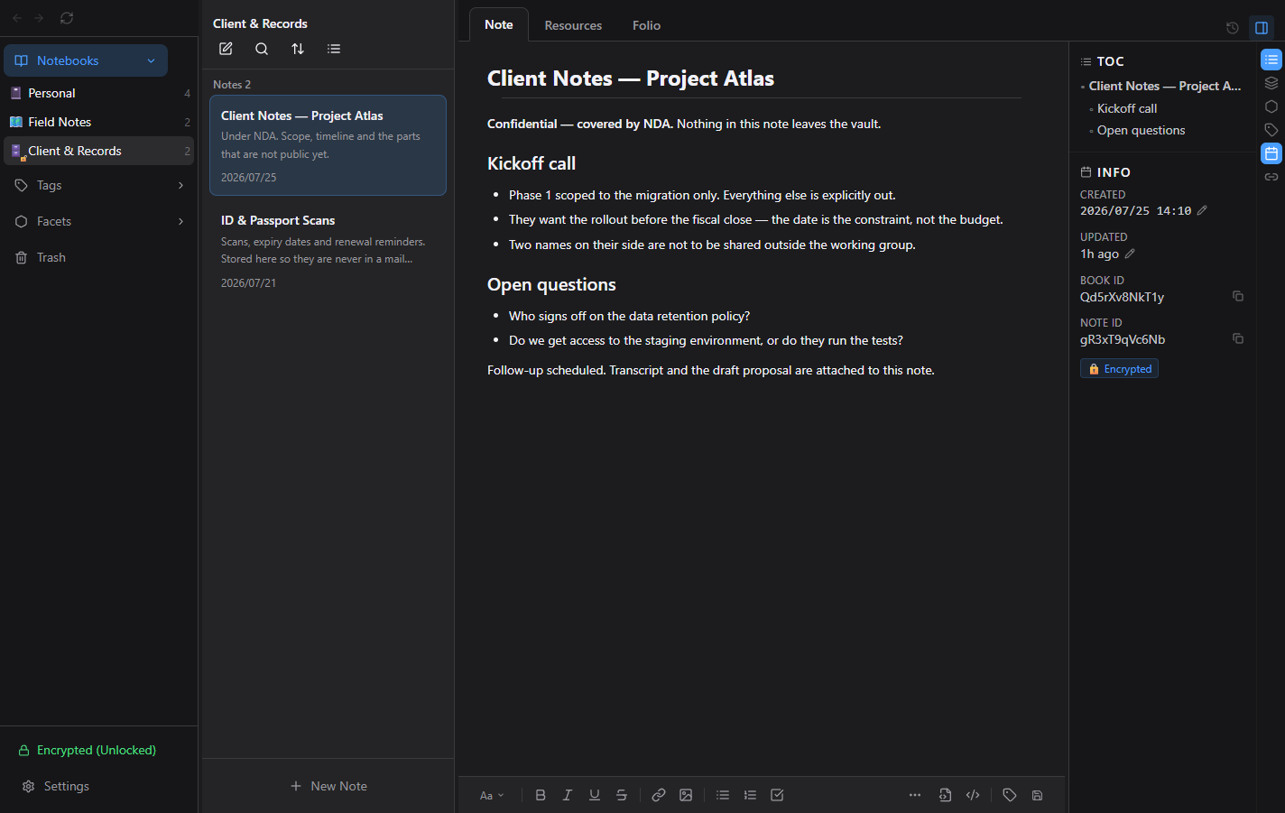Expand the Tags section
This screenshot has width=1285, height=813.
[x=99, y=185]
